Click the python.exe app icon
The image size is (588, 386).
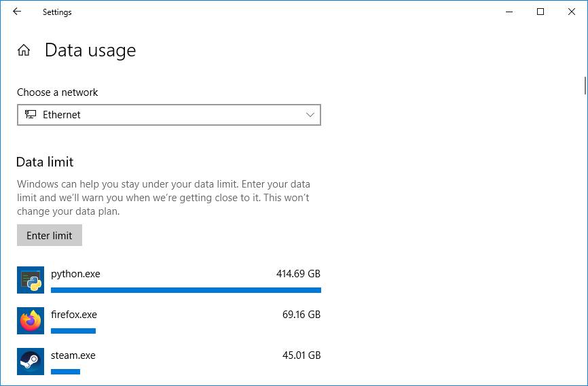click(31, 280)
